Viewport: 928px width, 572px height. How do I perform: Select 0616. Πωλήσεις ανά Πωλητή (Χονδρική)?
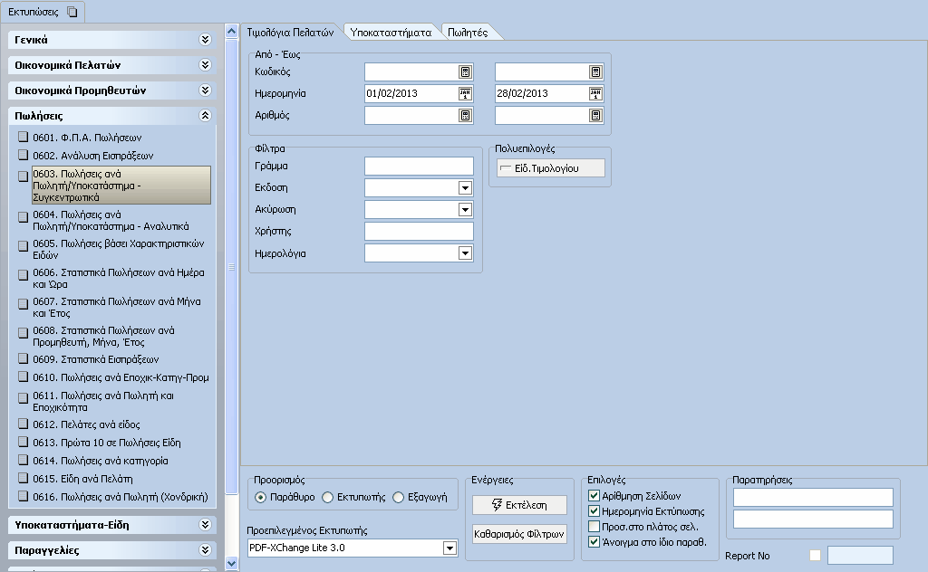[x=121, y=497]
